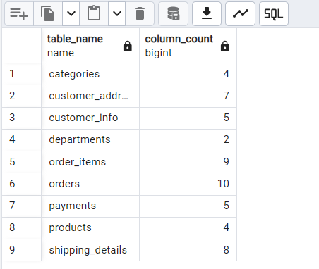Open the paste options dropdown arrow
The width and height of the screenshot is (319, 269).
[x=117, y=13]
